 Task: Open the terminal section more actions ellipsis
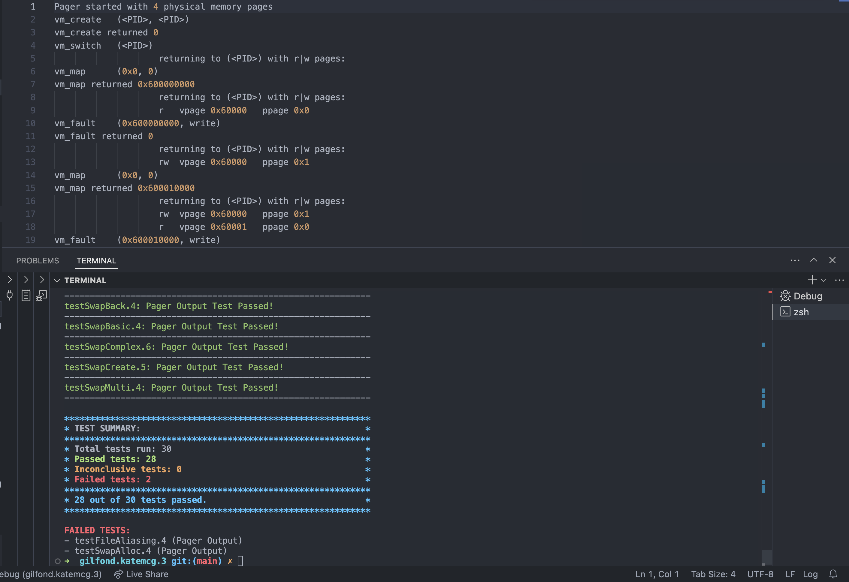[839, 280]
